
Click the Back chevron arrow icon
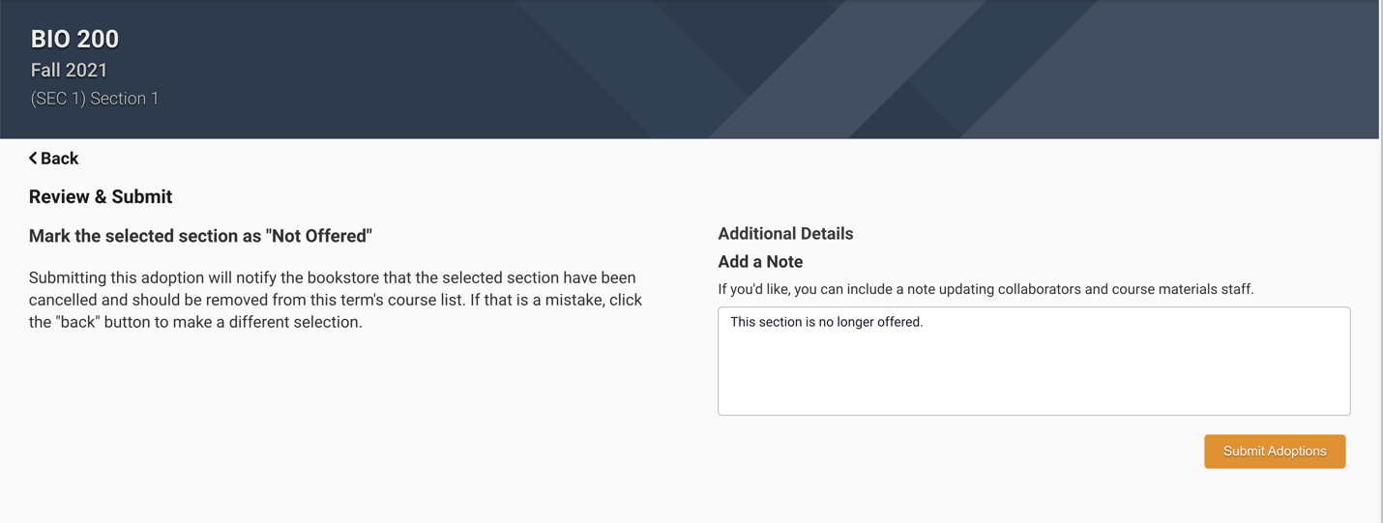pyautogui.click(x=33, y=158)
